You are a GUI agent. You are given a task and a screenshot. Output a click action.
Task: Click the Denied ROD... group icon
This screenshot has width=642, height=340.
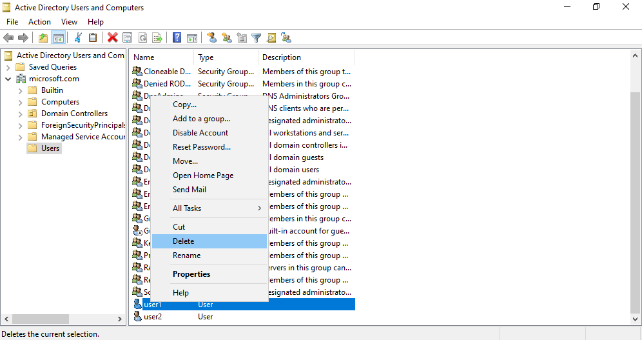(x=137, y=84)
